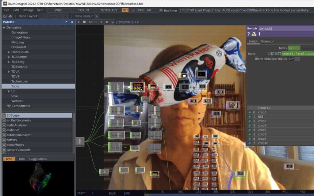This screenshot has height=196, width=314.
Task: Toggle the orange cook power button
Action: point(125,10)
